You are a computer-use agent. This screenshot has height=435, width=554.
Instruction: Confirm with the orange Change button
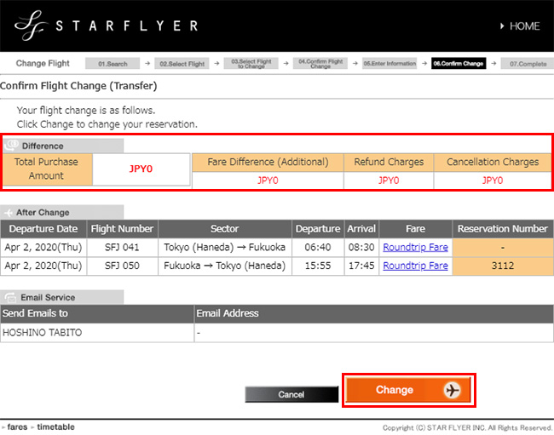pos(408,390)
